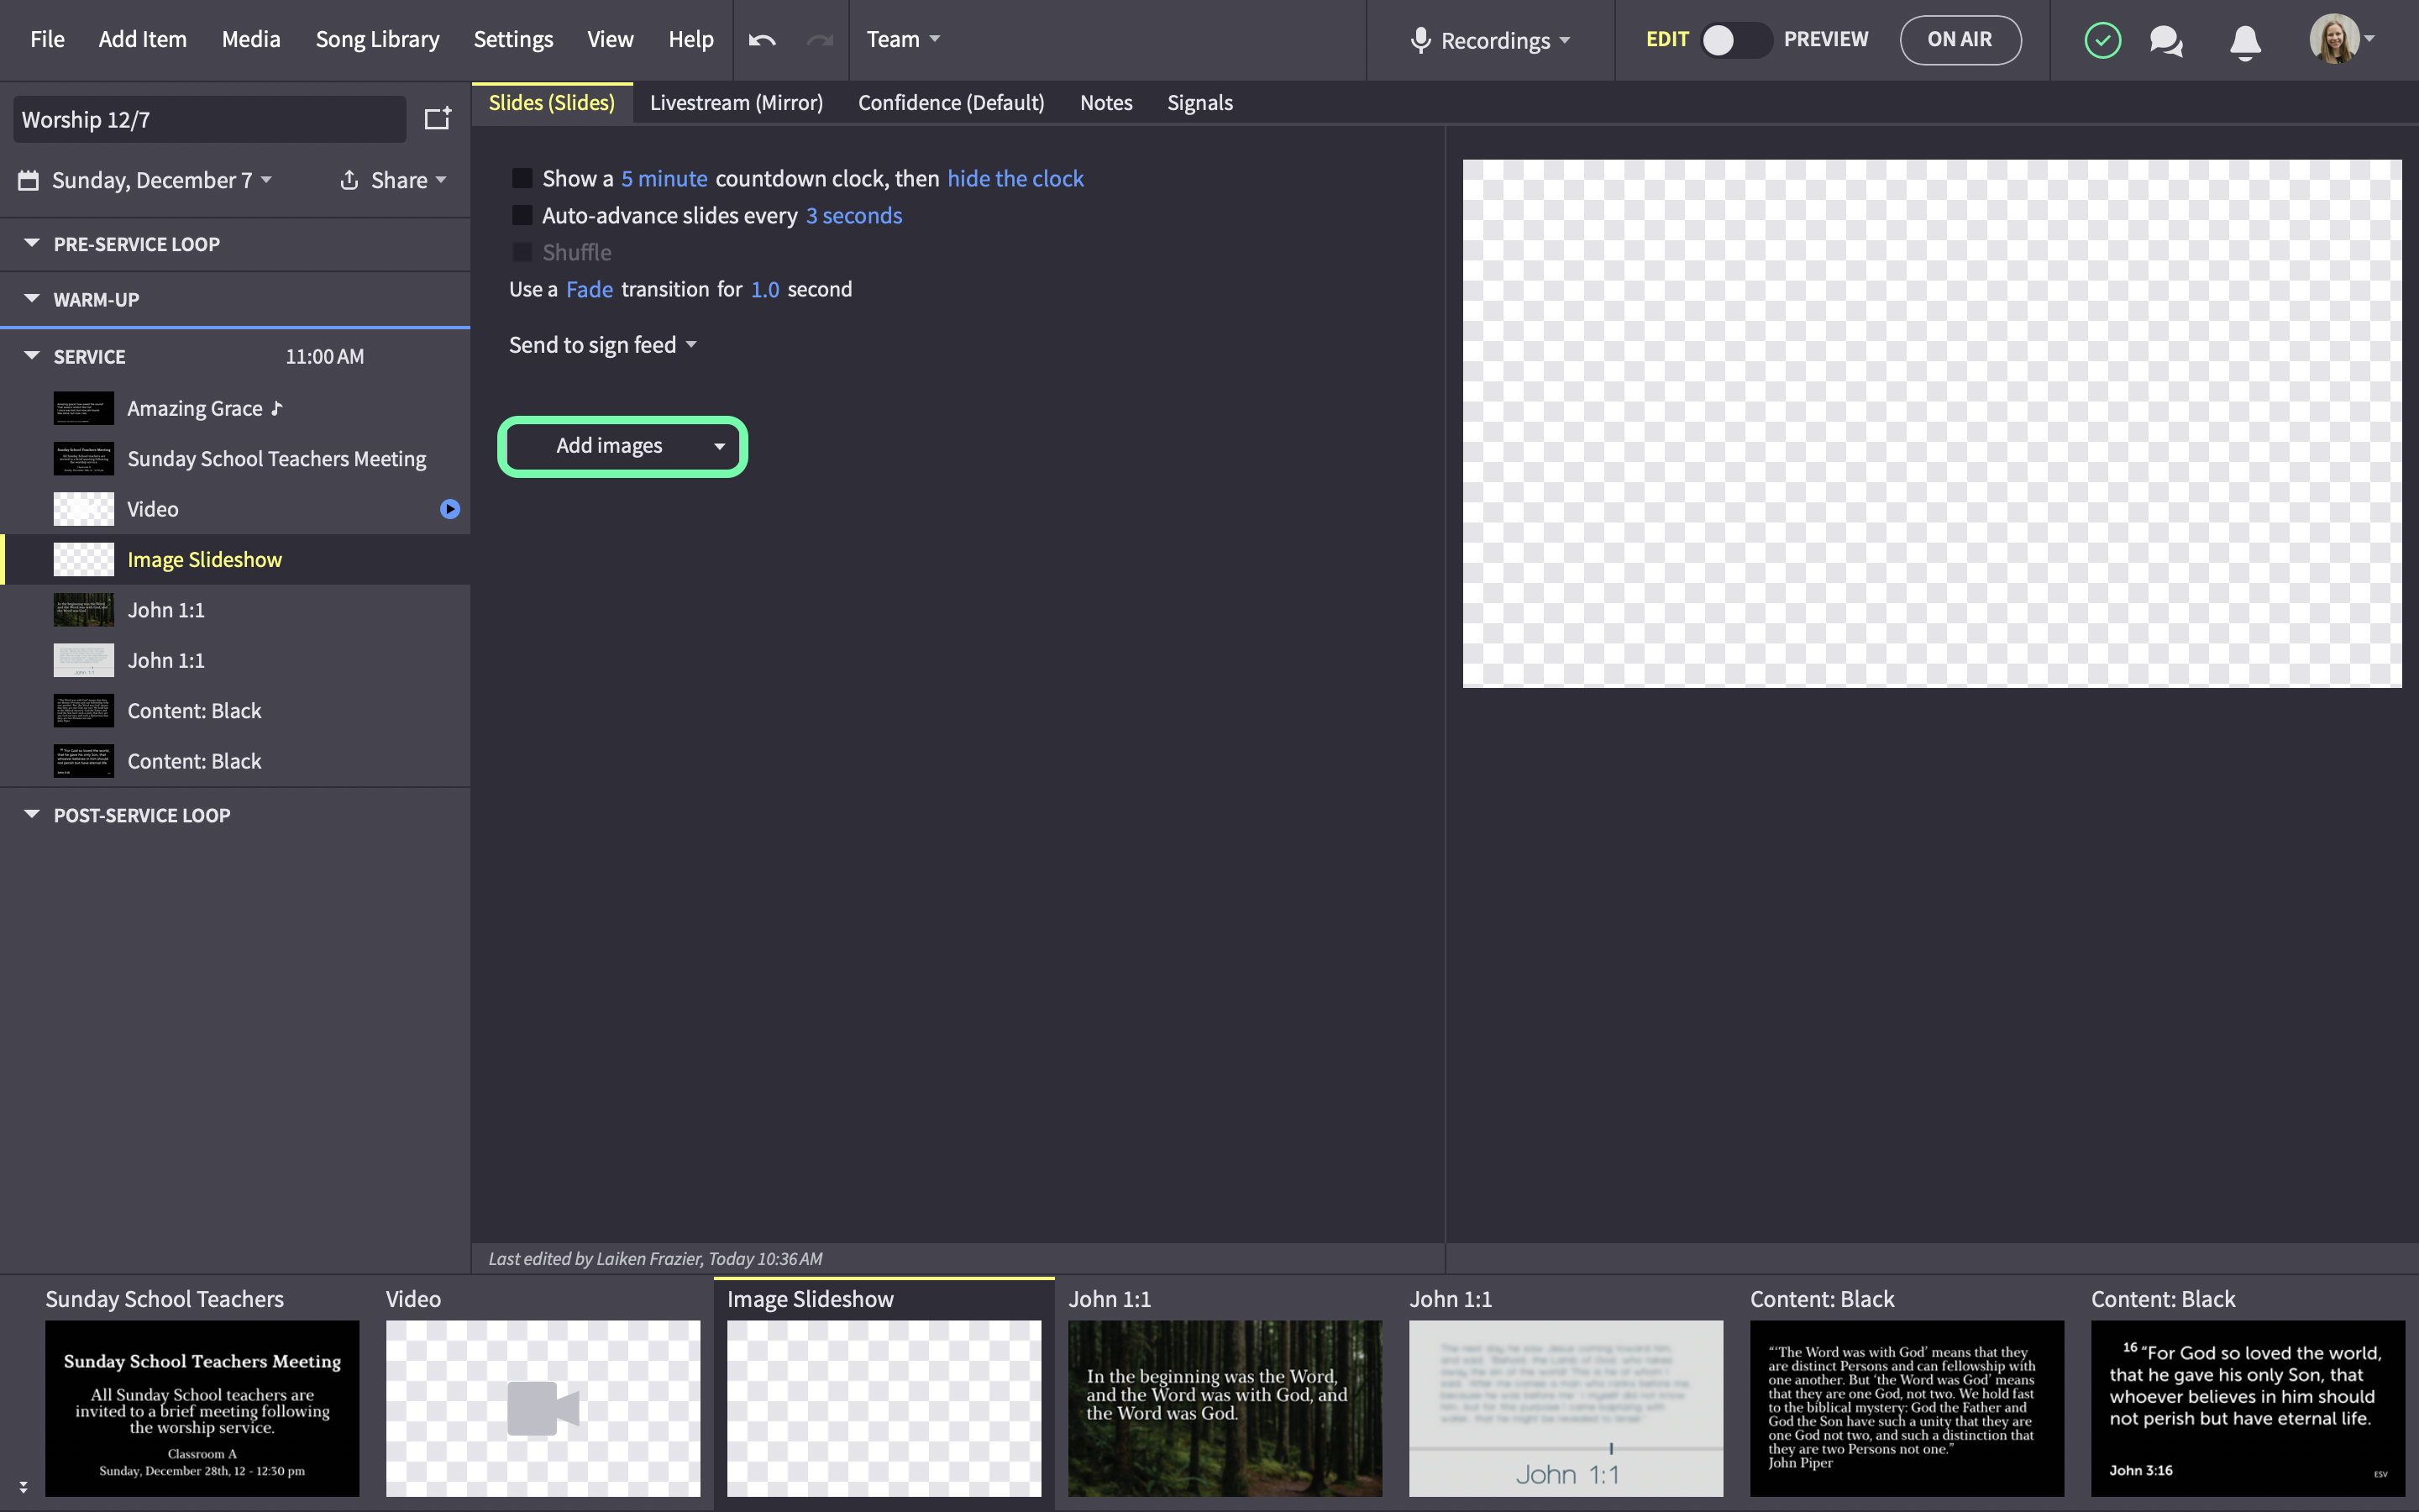Toggle the countdown clock checkbox
The height and width of the screenshot is (1512, 2419).
522,178
